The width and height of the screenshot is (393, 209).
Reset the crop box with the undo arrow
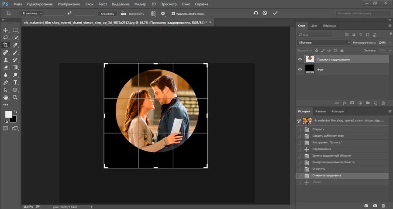click(255, 13)
